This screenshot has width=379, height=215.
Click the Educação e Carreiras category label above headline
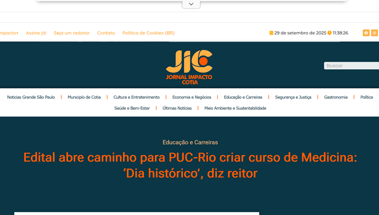tap(190, 142)
